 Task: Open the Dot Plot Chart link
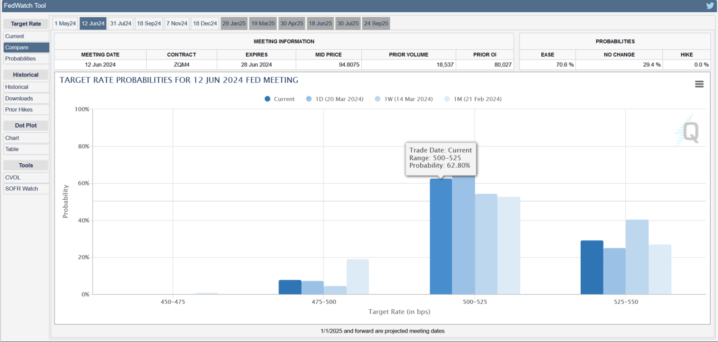coord(26,138)
